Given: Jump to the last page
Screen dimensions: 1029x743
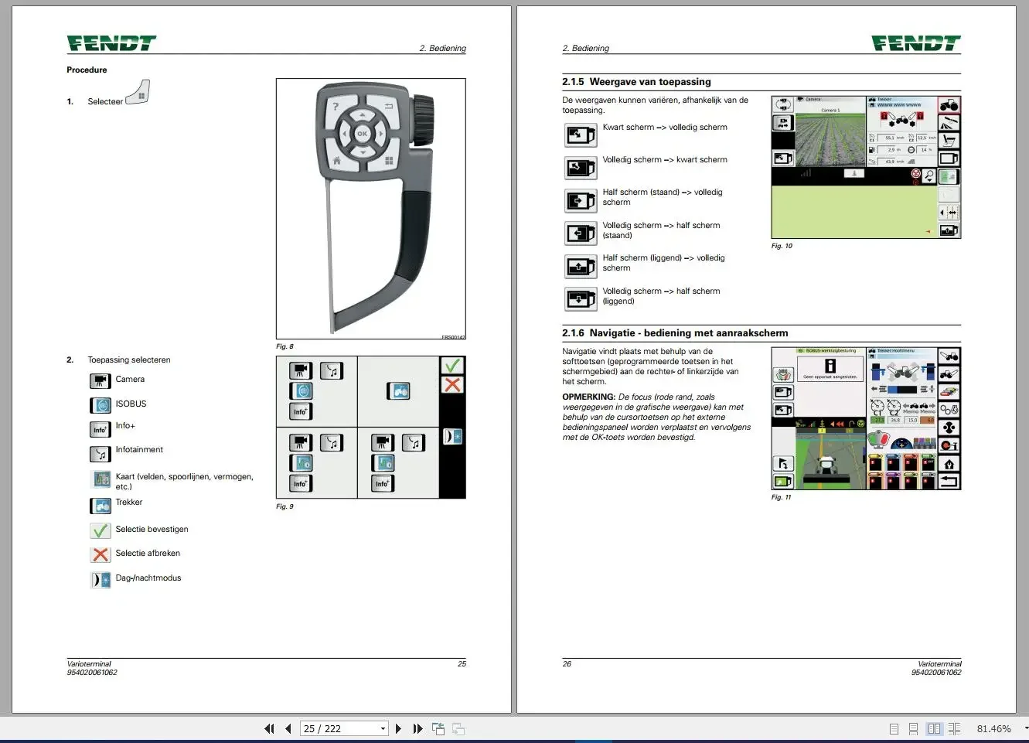Looking at the screenshot, I should coord(417,728).
